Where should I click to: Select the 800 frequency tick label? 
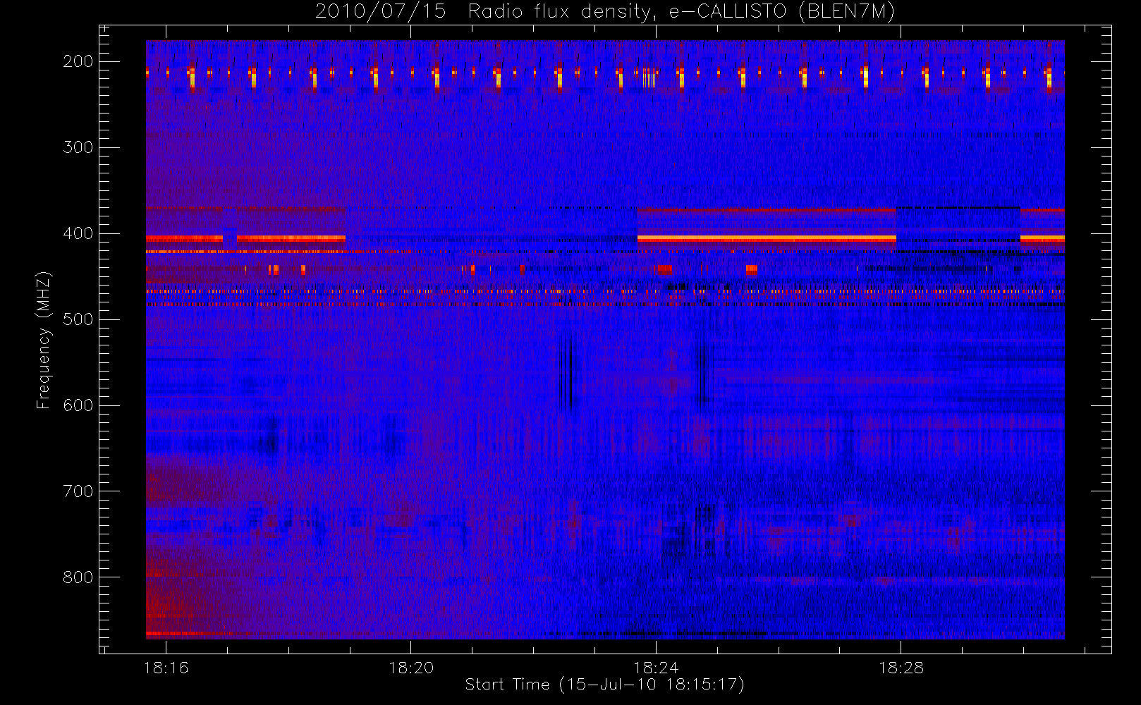[78, 577]
